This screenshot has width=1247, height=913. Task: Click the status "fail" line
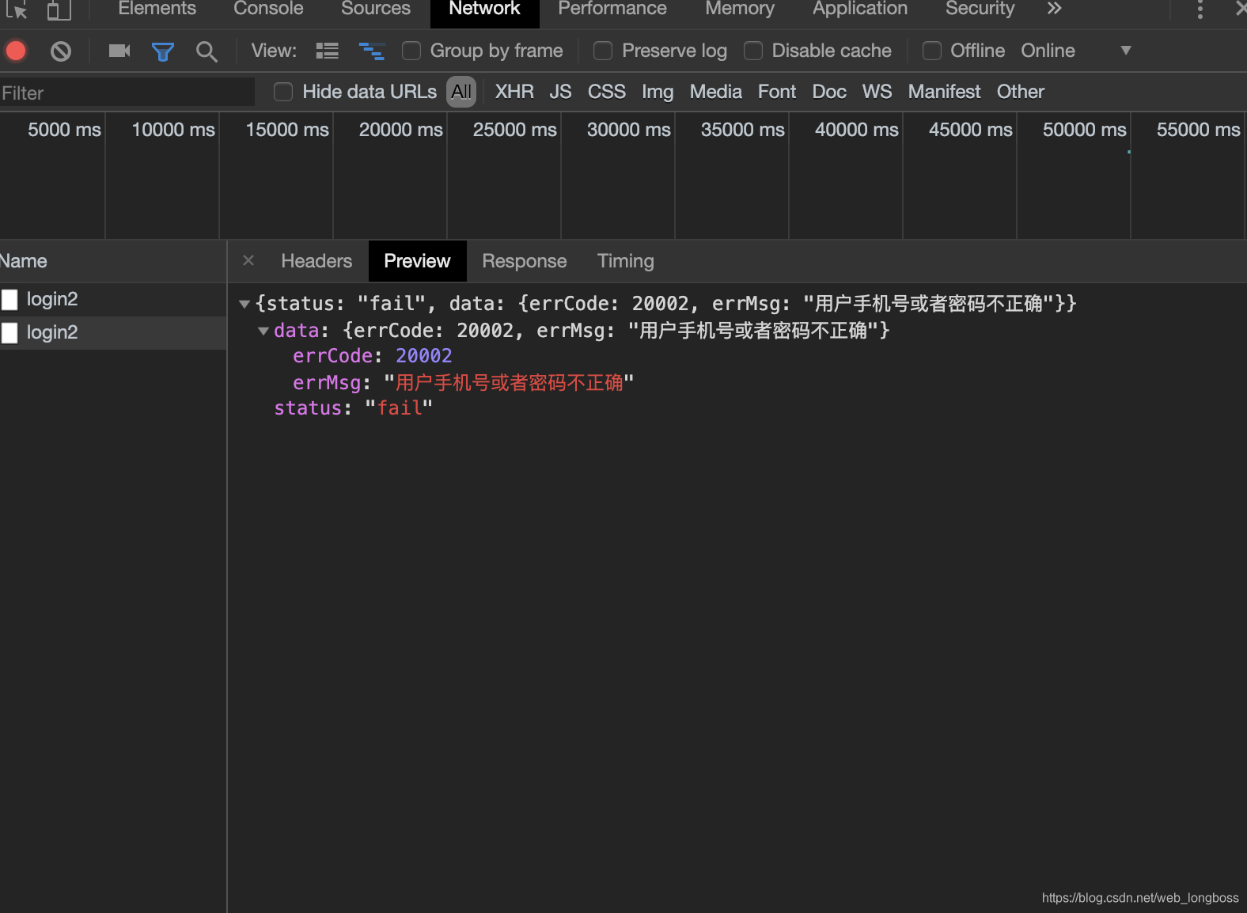click(x=353, y=408)
